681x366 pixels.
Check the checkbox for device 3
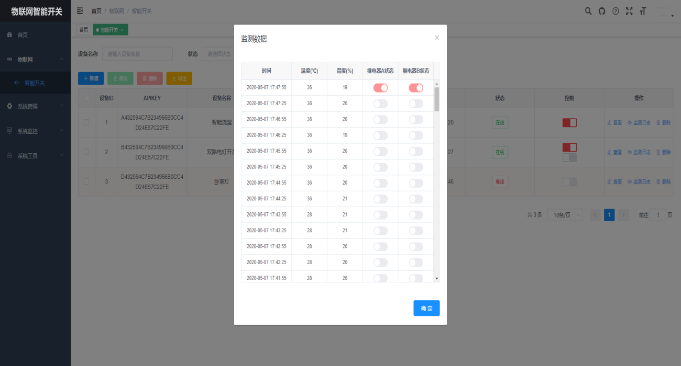(87, 181)
